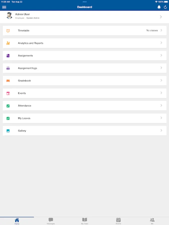This screenshot has width=169, height=225.
Task: Tap the Gradebook book icon
Action: coord(8,81)
